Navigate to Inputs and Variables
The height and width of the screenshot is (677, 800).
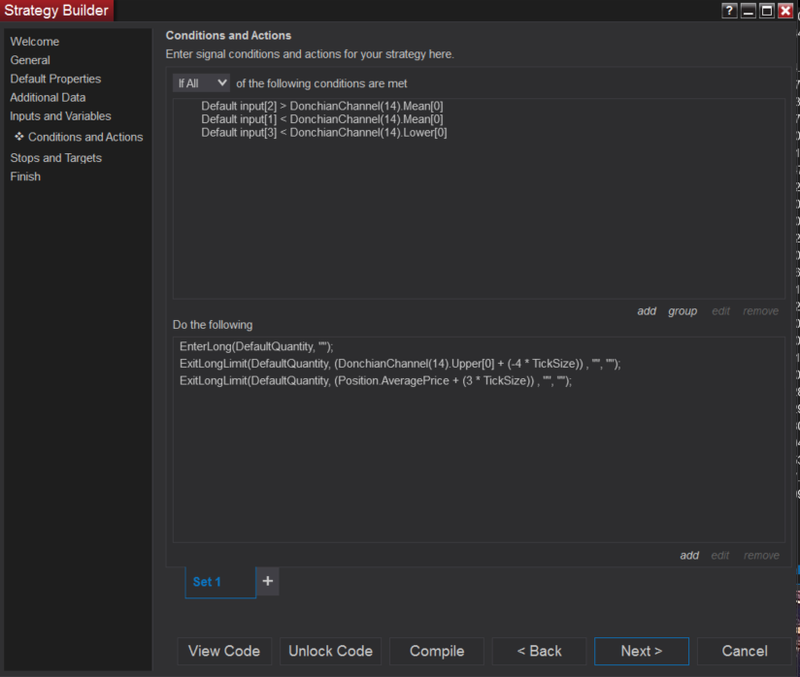coord(60,116)
